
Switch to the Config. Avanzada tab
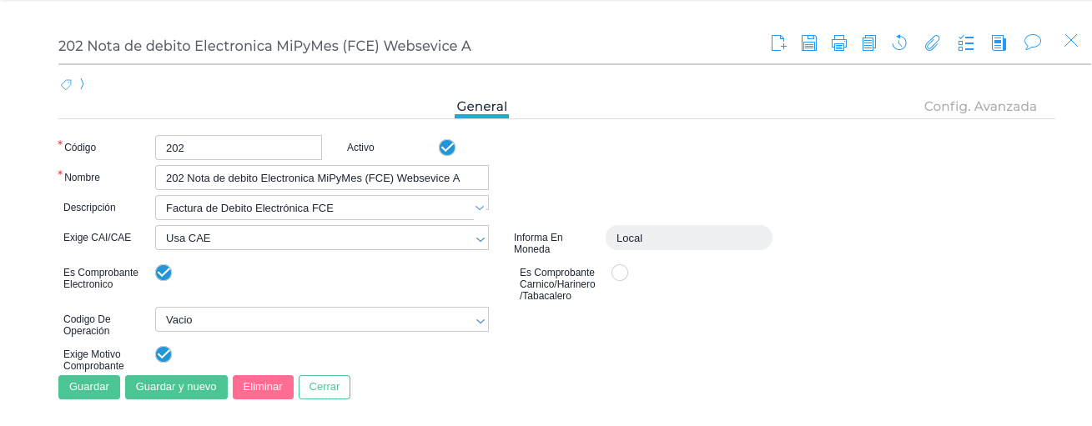point(980,107)
